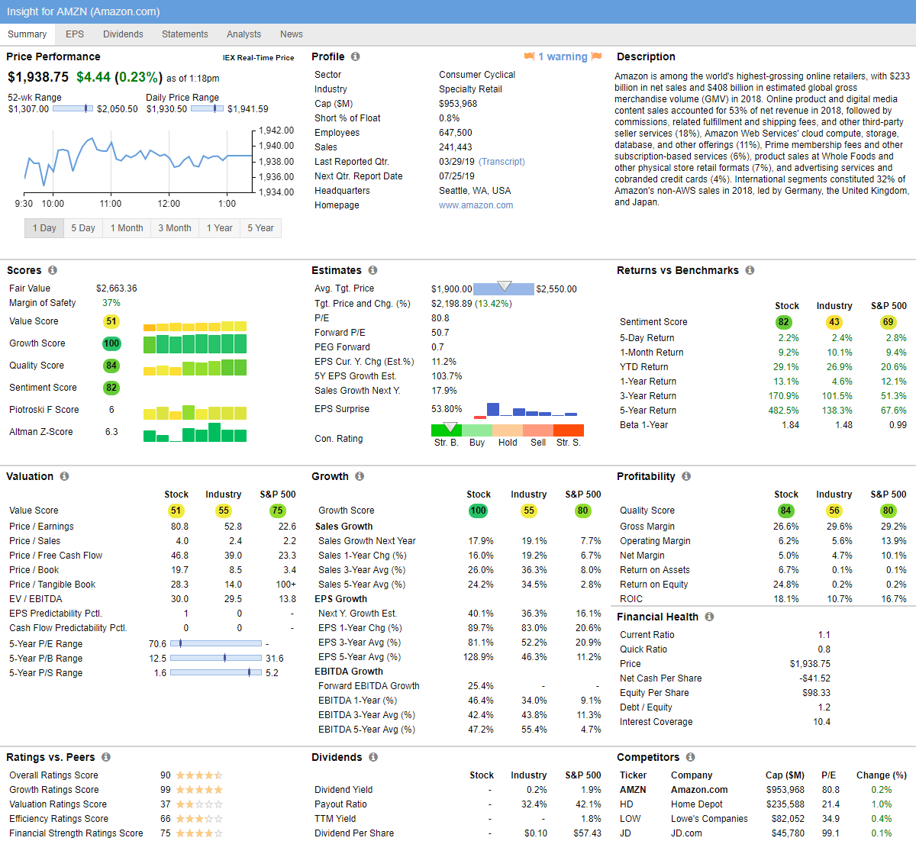This screenshot has width=916, height=841.
Task: Click info icon by Returns vs Benchmarks
Action: click(x=750, y=270)
